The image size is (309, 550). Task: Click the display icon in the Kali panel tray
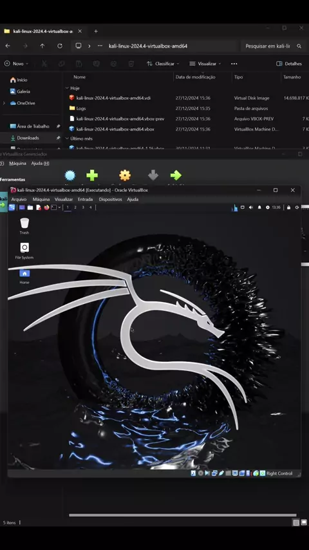pos(242,207)
